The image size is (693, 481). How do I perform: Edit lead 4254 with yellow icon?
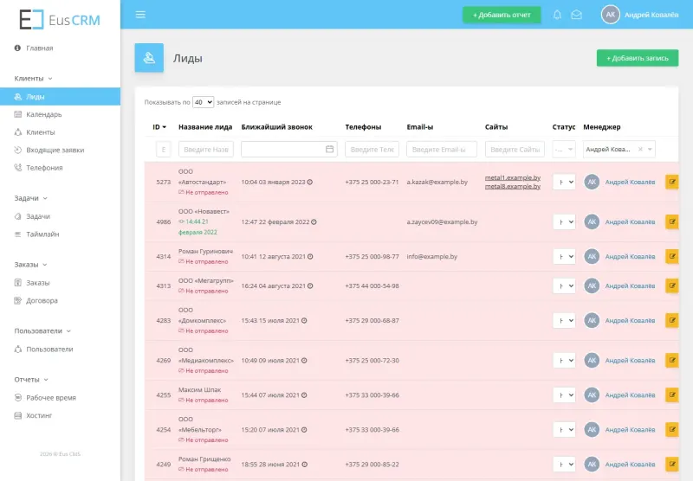672,429
